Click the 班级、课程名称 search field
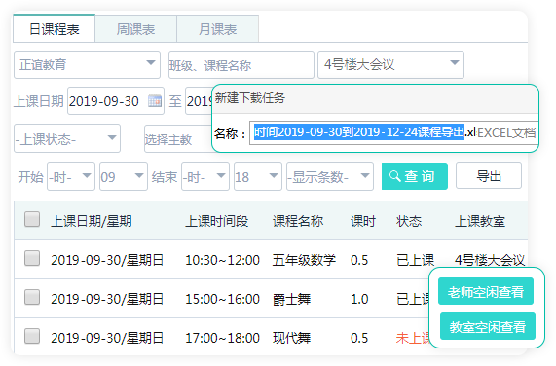Image resolution: width=556 pixels, height=366 pixels. click(x=241, y=64)
